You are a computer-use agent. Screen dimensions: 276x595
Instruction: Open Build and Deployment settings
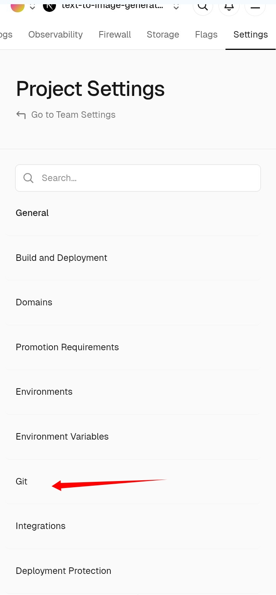(x=61, y=258)
